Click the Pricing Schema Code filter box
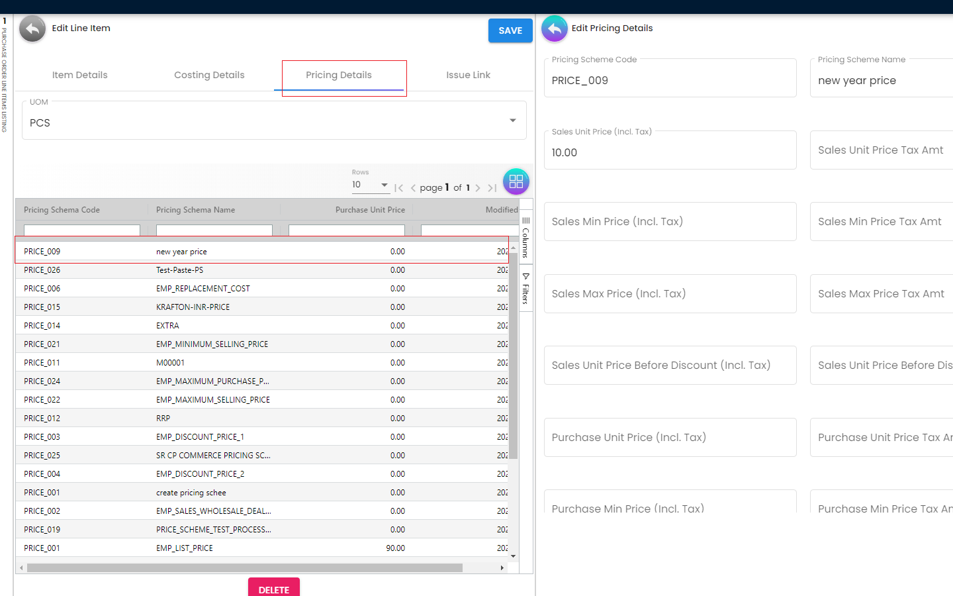This screenshot has width=953, height=596. (x=82, y=230)
